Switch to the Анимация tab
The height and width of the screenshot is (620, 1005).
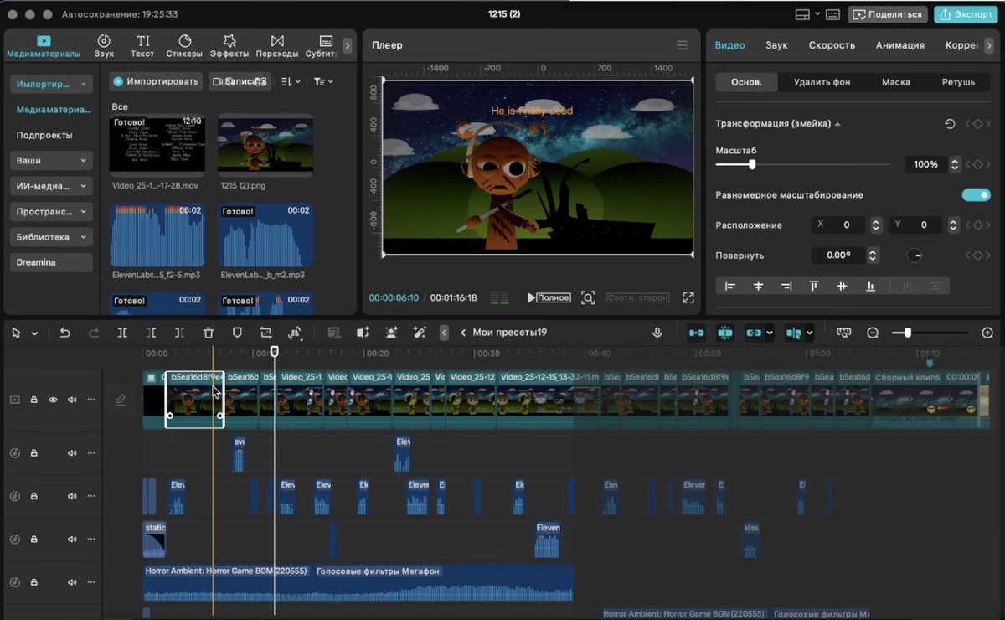(899, 45)
